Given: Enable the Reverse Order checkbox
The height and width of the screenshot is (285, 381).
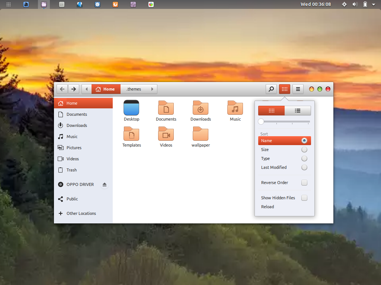Looking at the screenshot, I should point(304,183).
